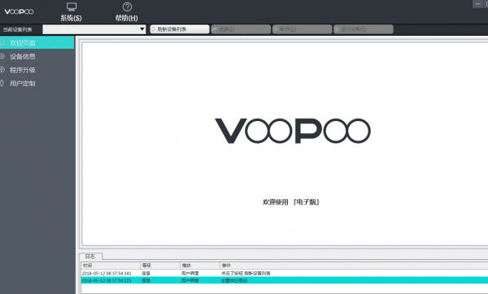Click the 模块 module column header
Image resolution: width=488 pixels, height=294 pixels.
(x=200, y=266)
